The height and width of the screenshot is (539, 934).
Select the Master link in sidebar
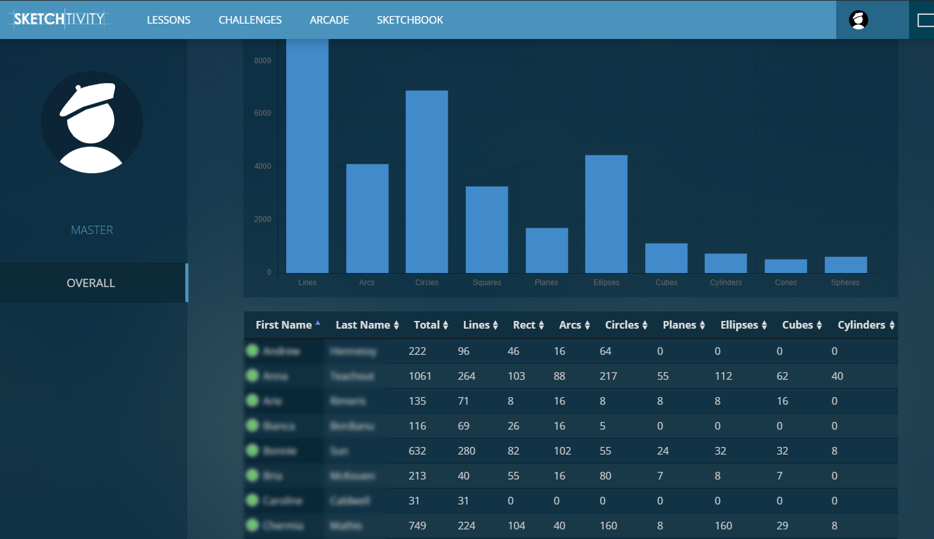click(x=92, y=230)
